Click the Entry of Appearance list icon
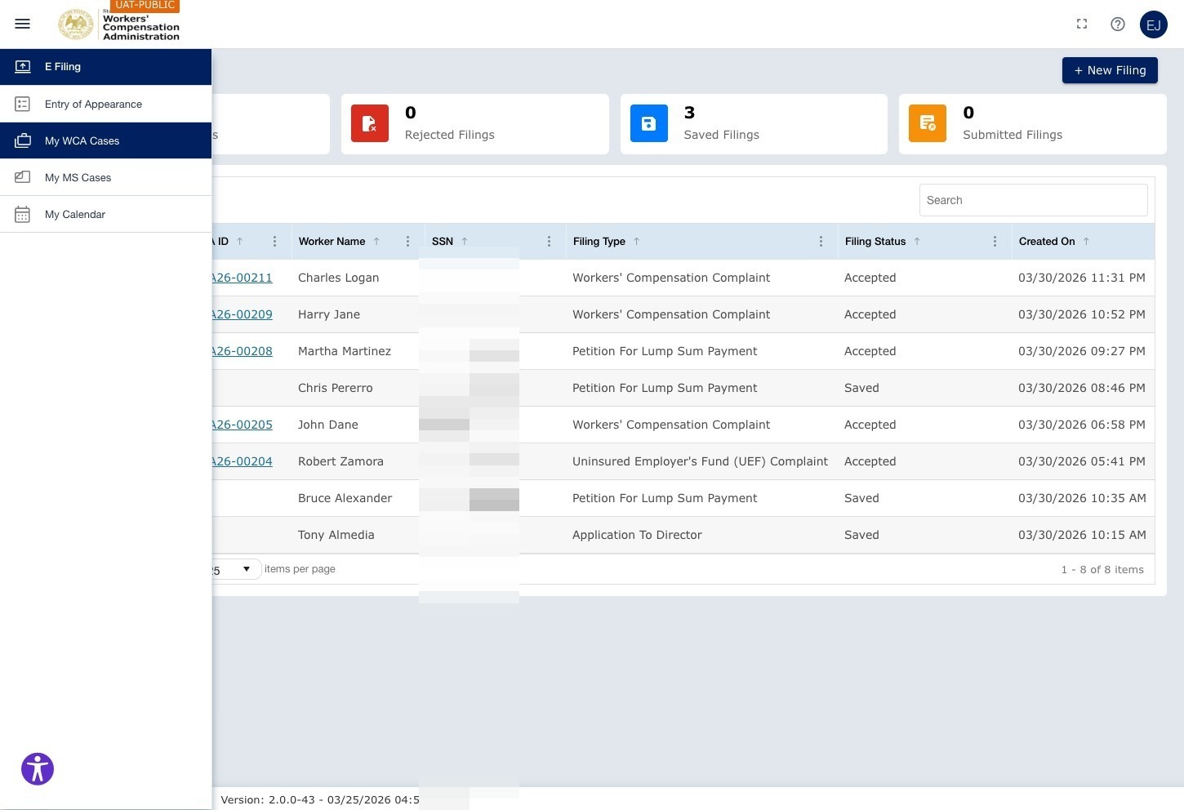Screen dimensions: 1184x810 [x=23, y=104]
